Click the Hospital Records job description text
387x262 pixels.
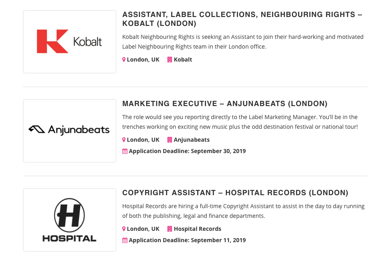[x=243, y=211]
